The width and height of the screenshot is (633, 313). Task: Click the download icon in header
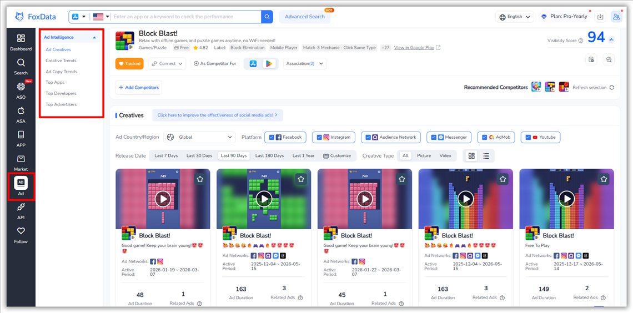pos(600,17)
